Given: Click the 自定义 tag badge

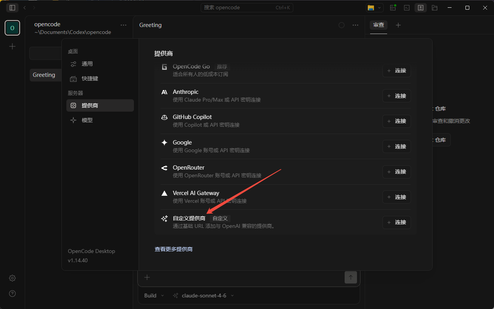Looking at the screenshot, I should (x=220, y=219).
